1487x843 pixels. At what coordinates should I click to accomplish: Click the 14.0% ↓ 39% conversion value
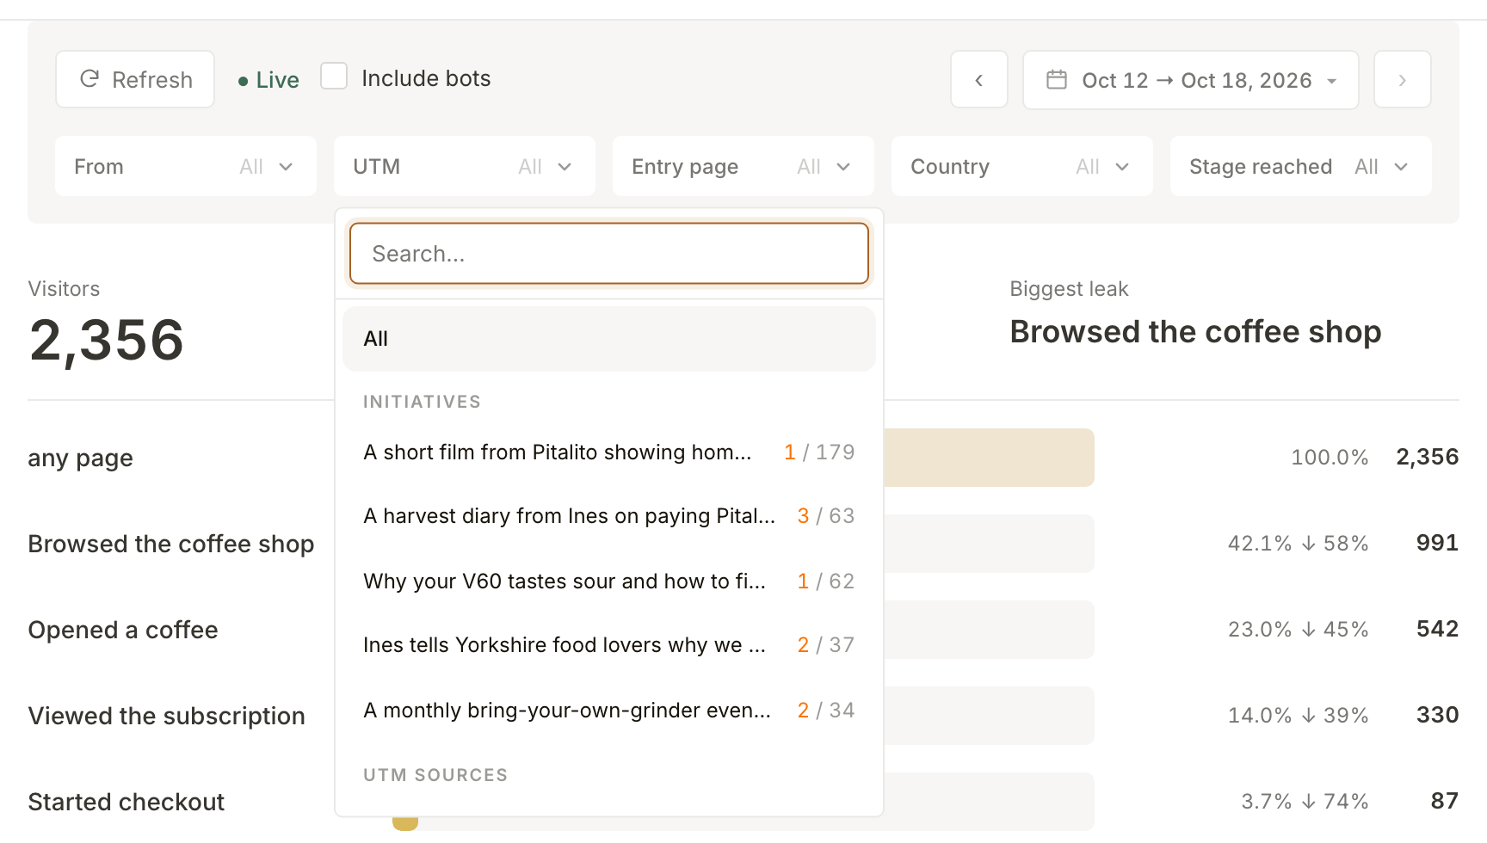pyautogui.click(x=1298, y=716)
